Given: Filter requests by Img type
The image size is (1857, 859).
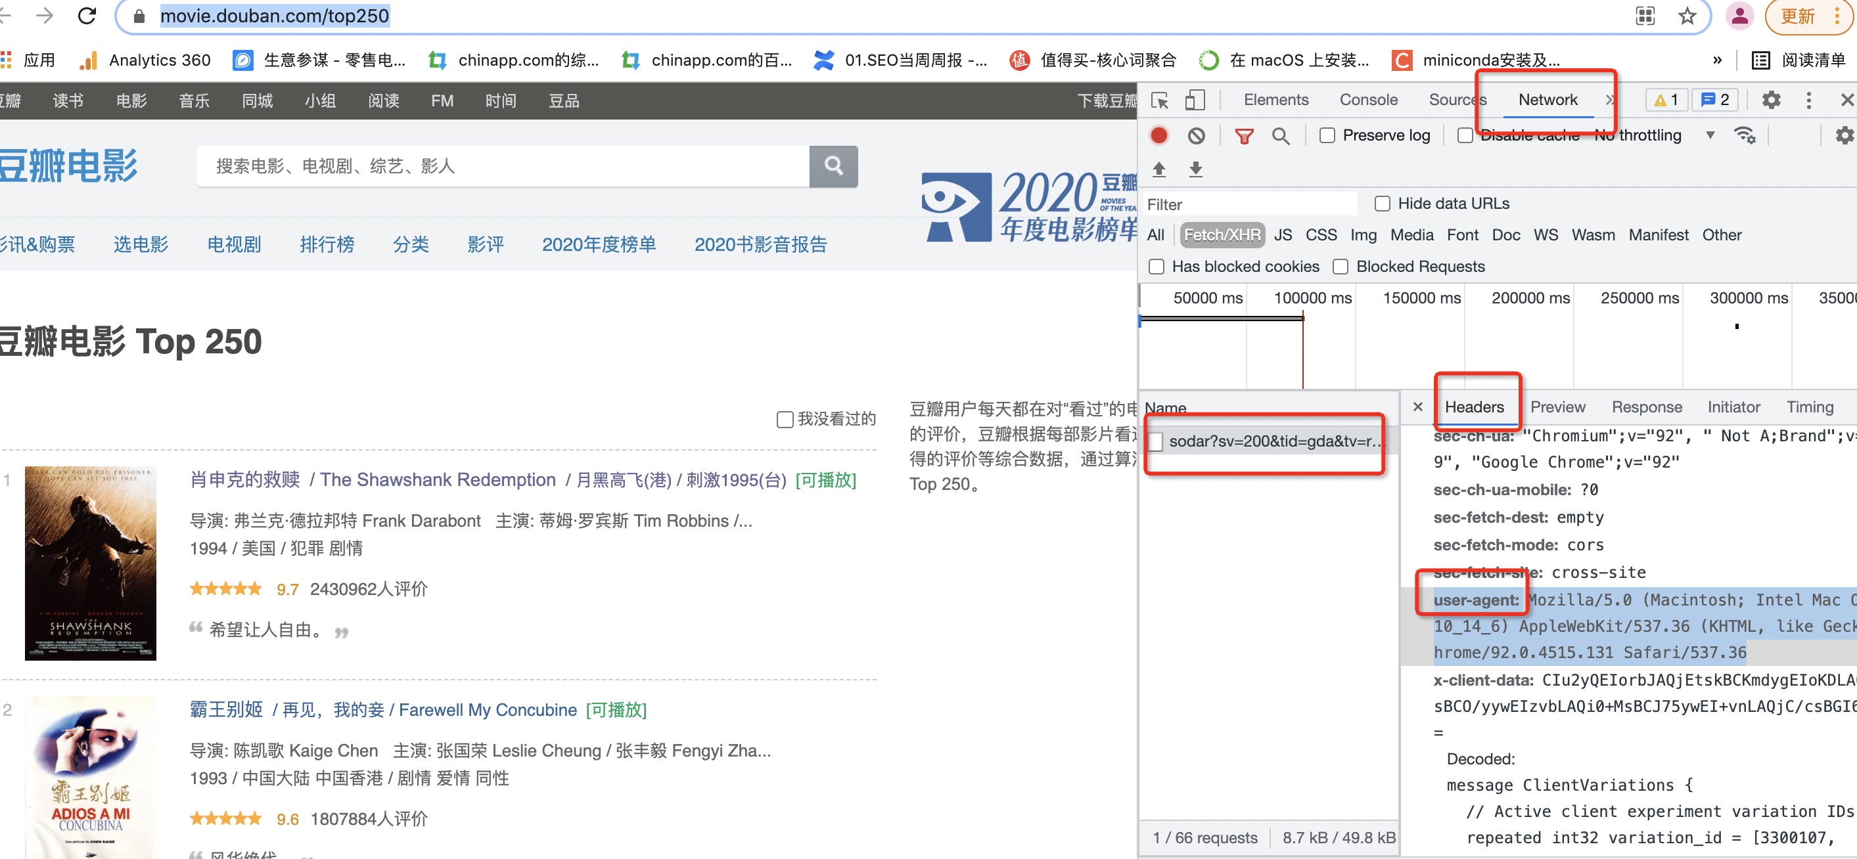Looking at the screenshot, I should (1364, 235).
